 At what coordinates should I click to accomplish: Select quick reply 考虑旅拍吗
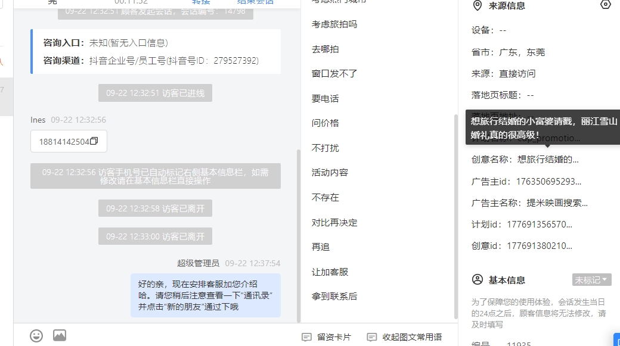point(334,24)
